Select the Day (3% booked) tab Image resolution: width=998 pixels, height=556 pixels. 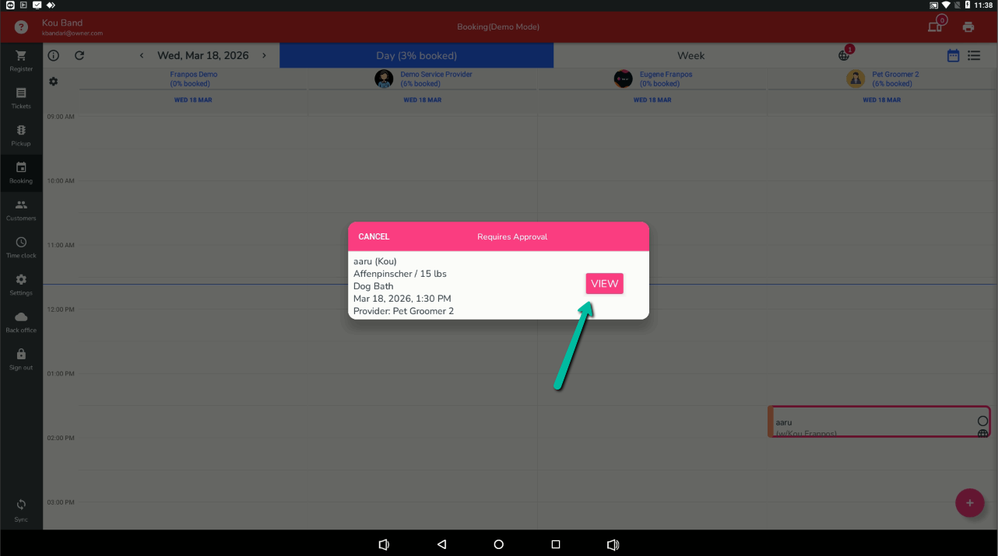(x=416, y=55)
